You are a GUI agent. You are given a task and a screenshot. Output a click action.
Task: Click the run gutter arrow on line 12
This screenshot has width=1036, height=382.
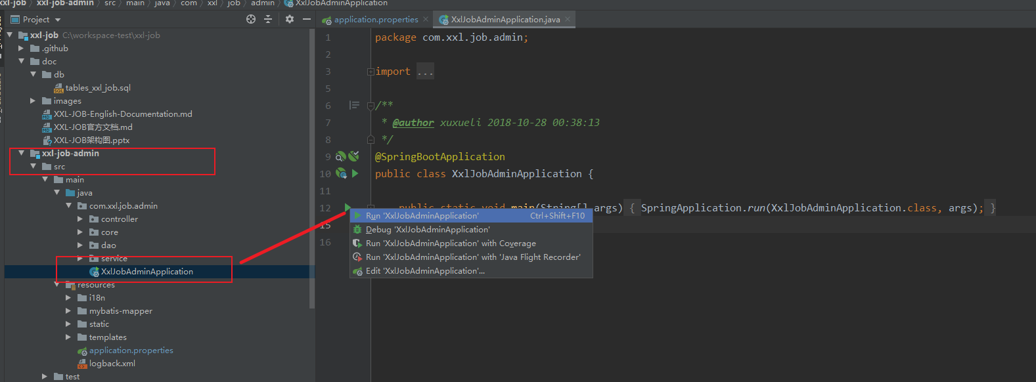coord(348,208)
